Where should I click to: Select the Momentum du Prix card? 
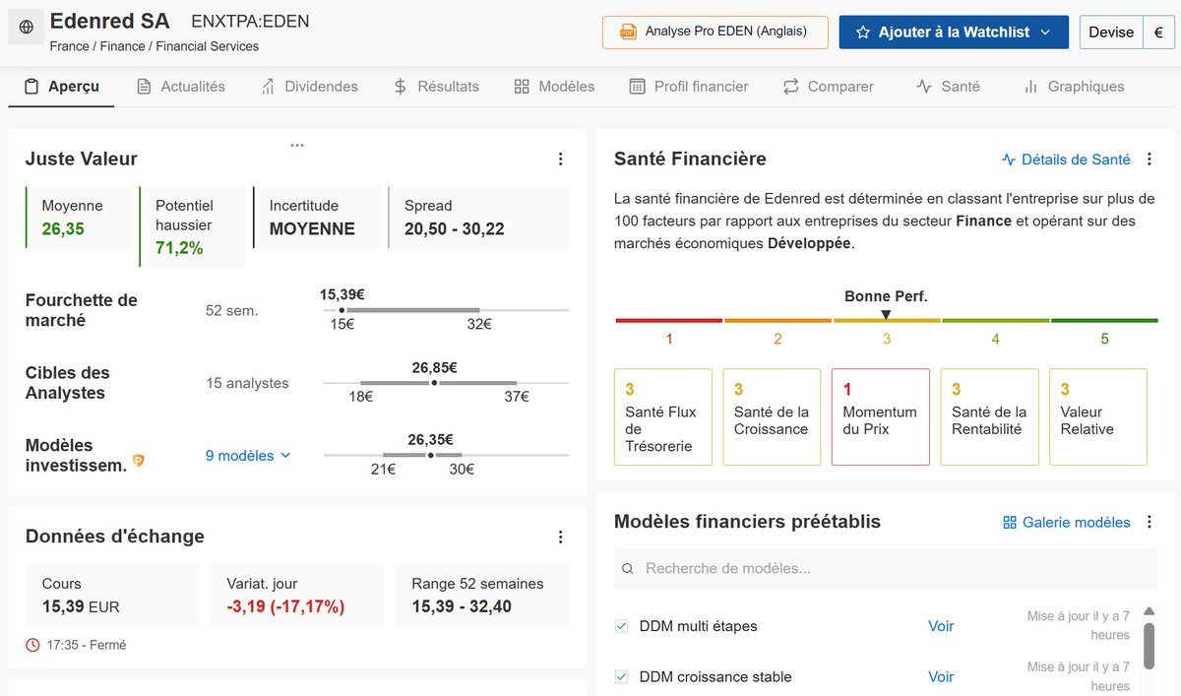coord(881,417)
